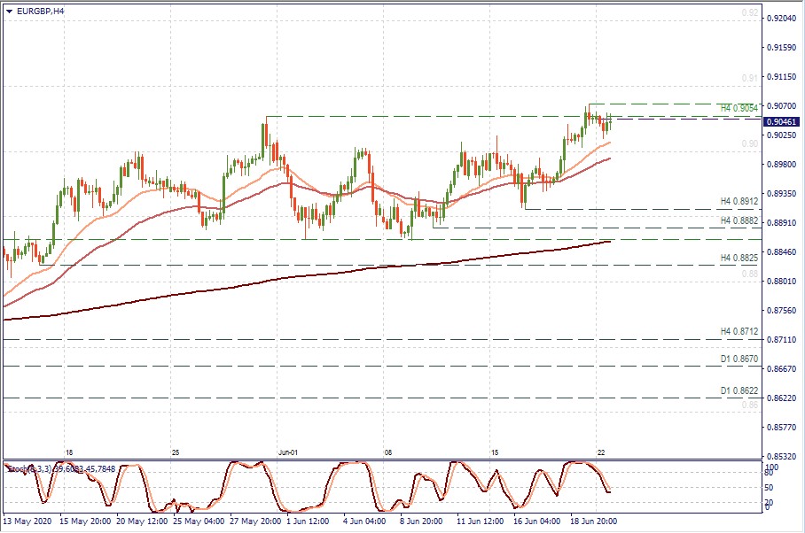Image resolution: width=805 pixels, height=533 pixels.
Task: Click the EURGBP,H4 chart title
Action: (41, 11)
